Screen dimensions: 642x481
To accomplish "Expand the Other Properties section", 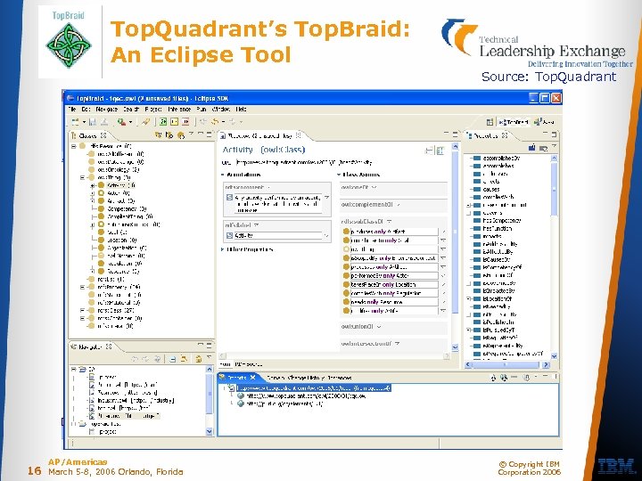I will (x=223, y=249).
